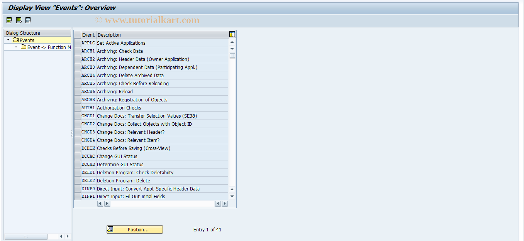Screen dimensions: 524x241
Task: Click bottom-most vertical scroll down arrow
Action: click(x=232, y=196)
